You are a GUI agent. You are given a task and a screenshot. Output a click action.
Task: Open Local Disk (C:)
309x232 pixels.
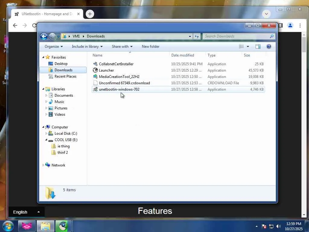click(x=65, y=134)
